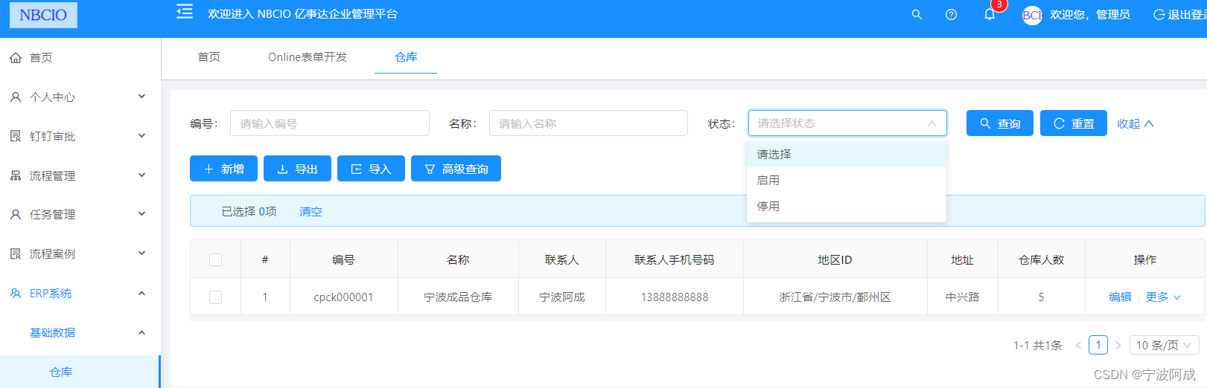Select page 1 in pagination
Viewport: 1207px width, 388px height.
[1098, 345]
